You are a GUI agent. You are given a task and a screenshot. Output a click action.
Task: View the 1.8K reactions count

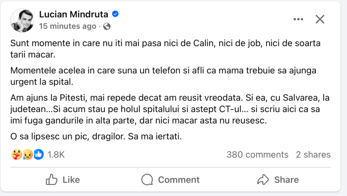56,155
